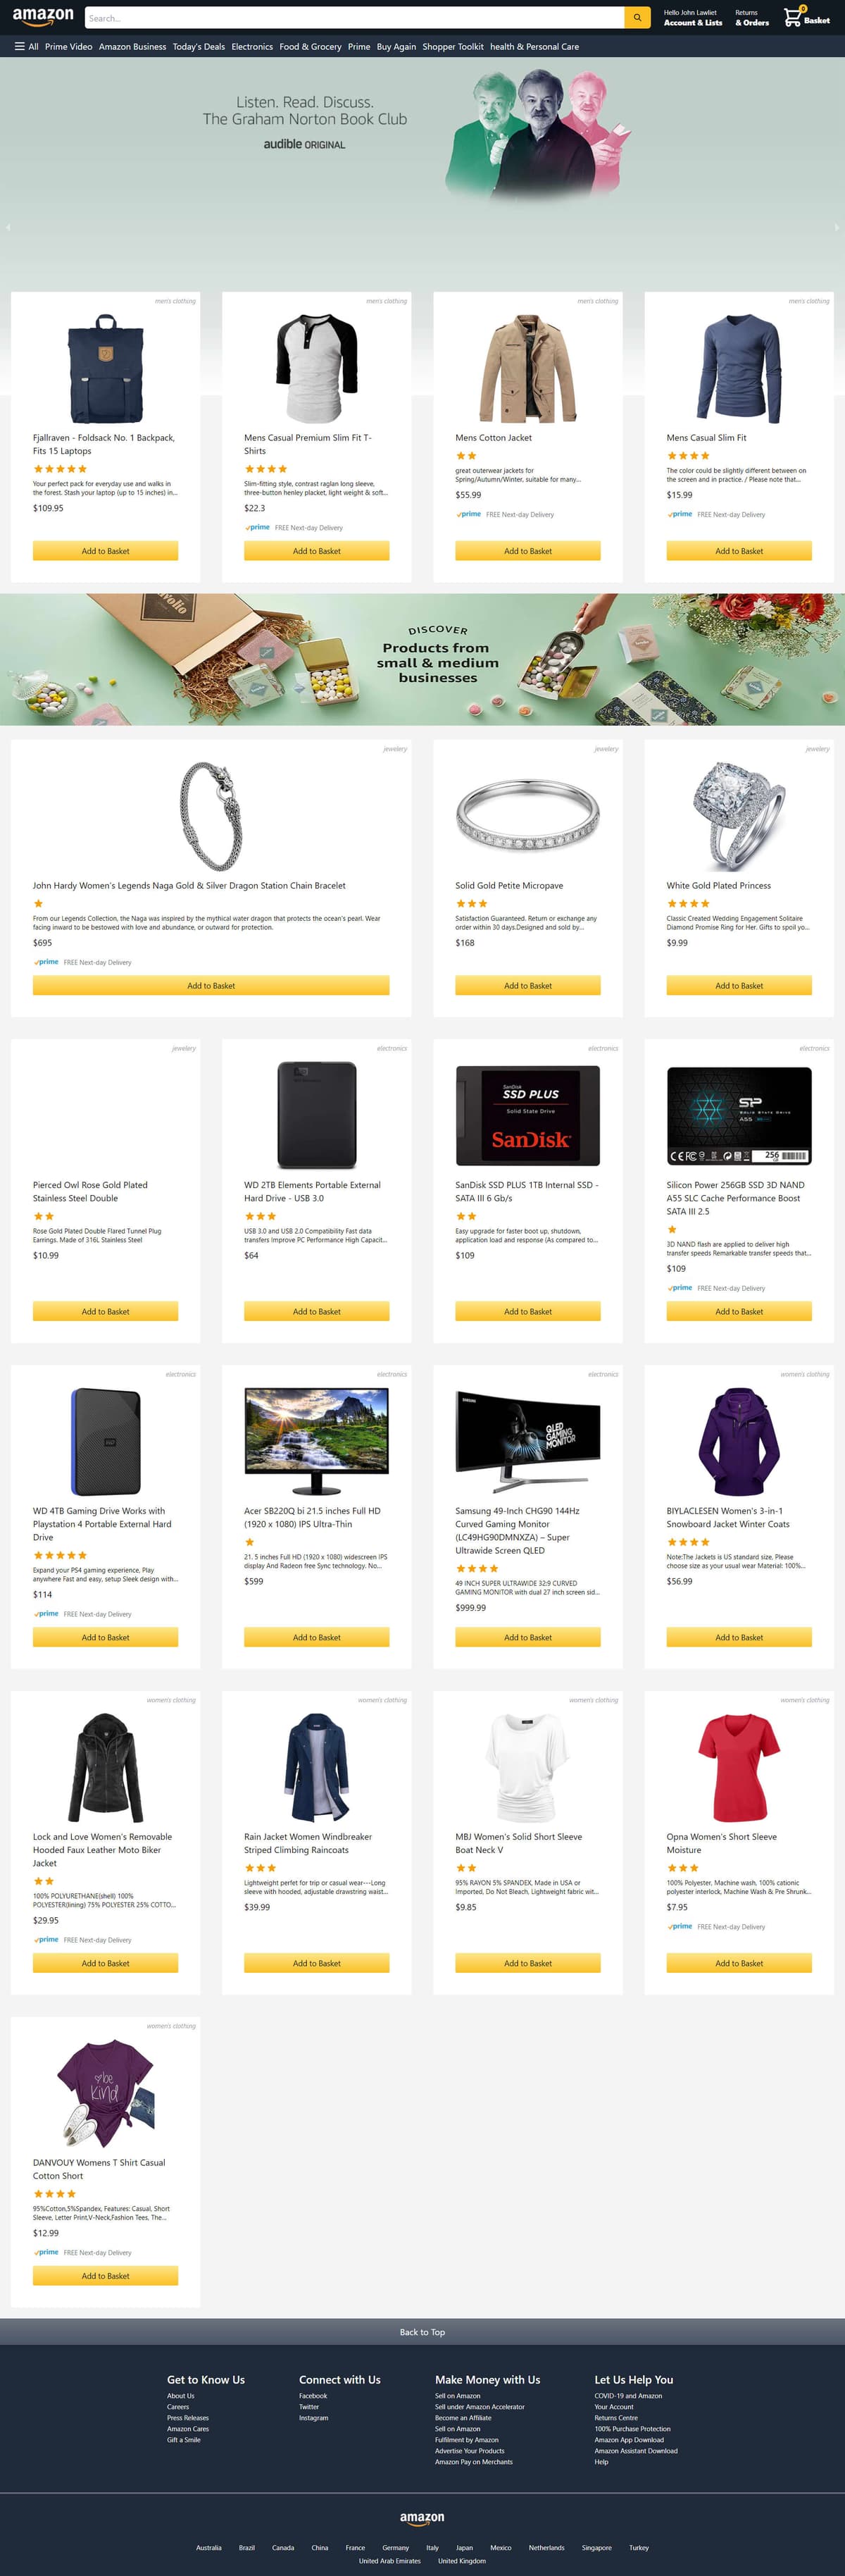
Task: Open the Electronics navigation category
Action: click(251, 46)
